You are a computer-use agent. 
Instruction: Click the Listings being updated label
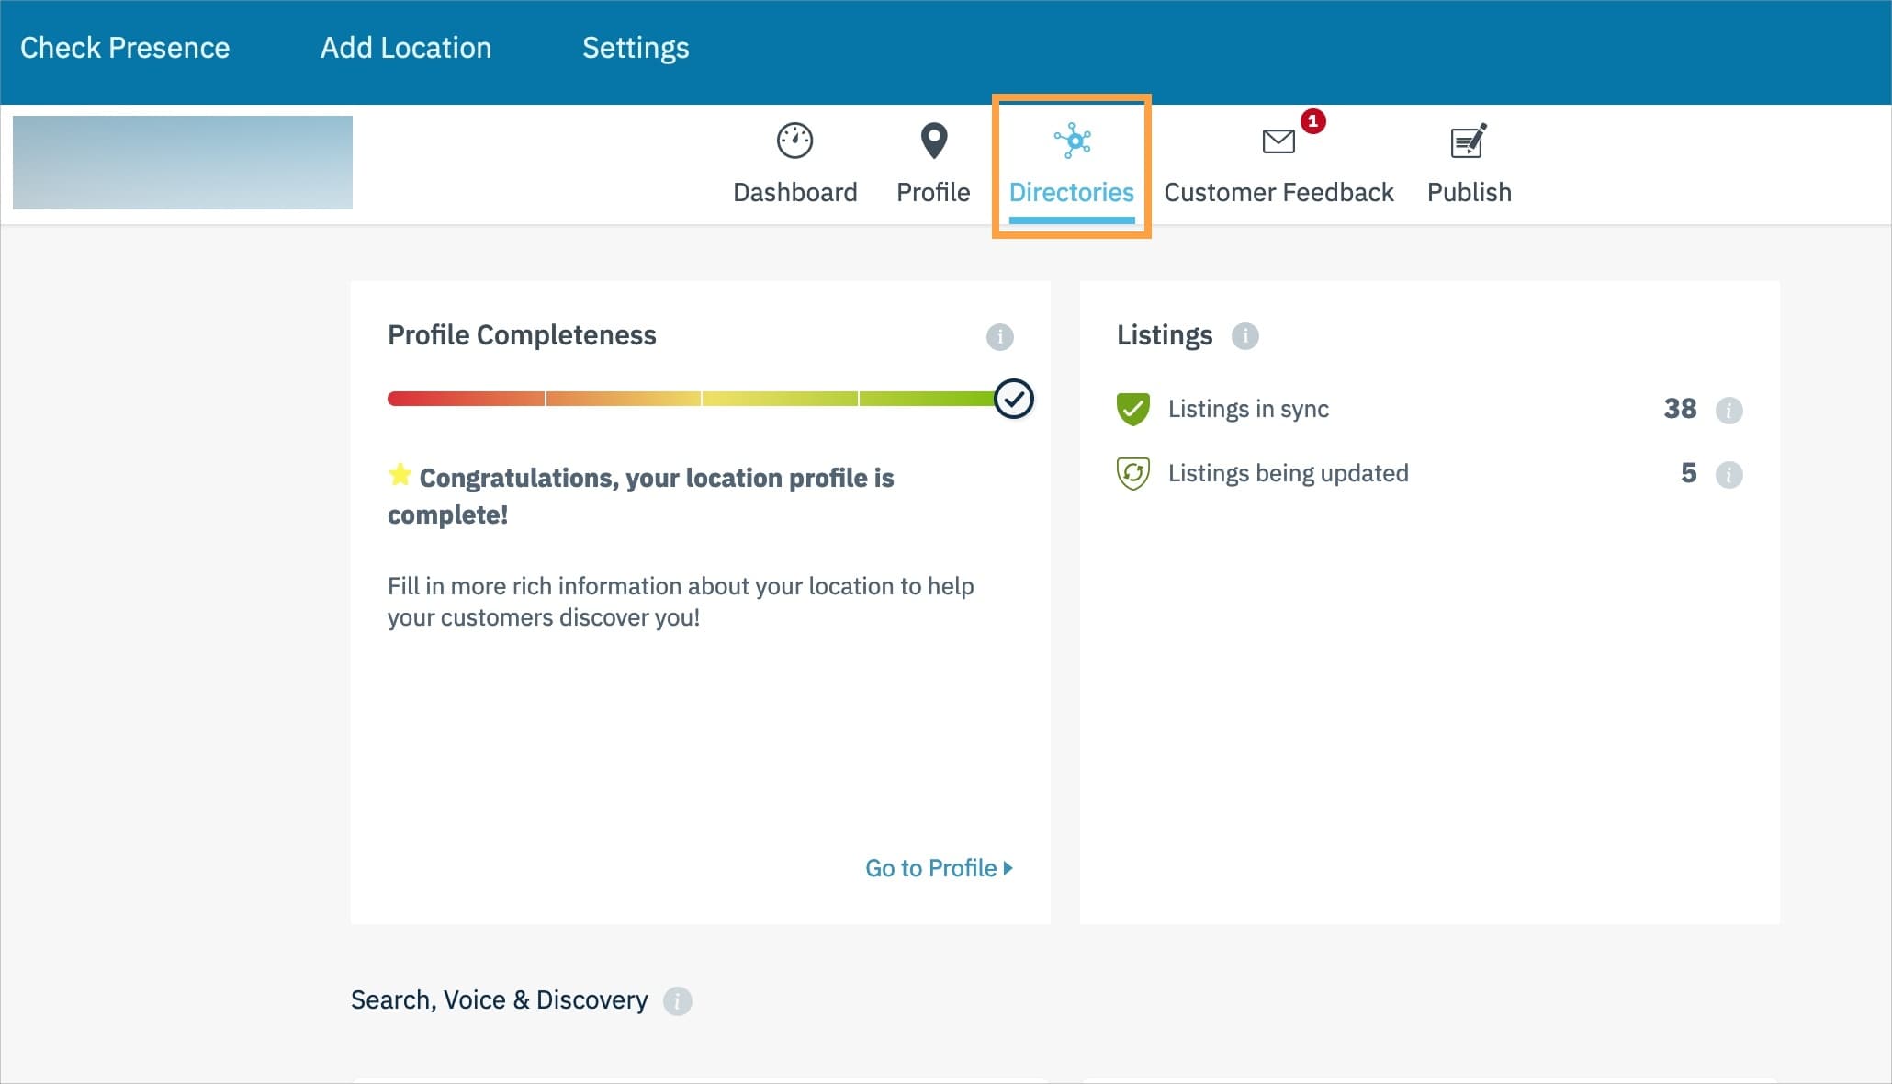click(x=1288, y=473)
